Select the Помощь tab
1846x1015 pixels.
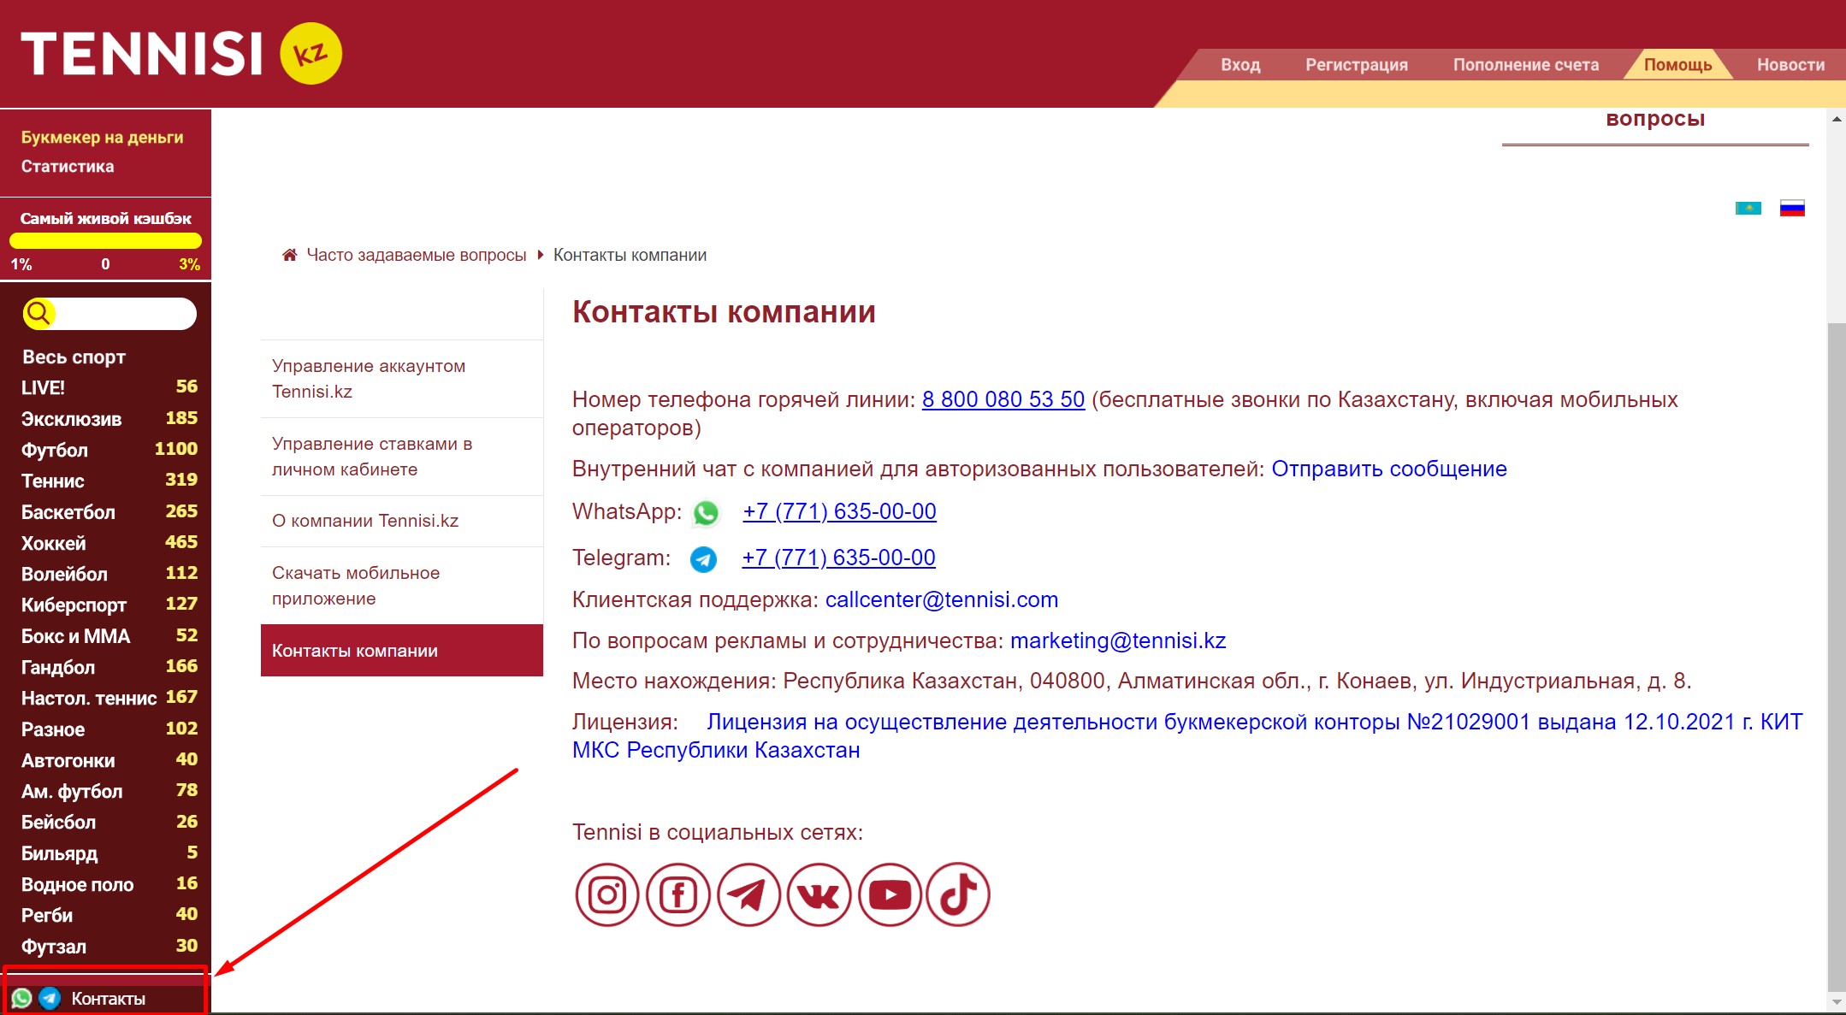1678,65
